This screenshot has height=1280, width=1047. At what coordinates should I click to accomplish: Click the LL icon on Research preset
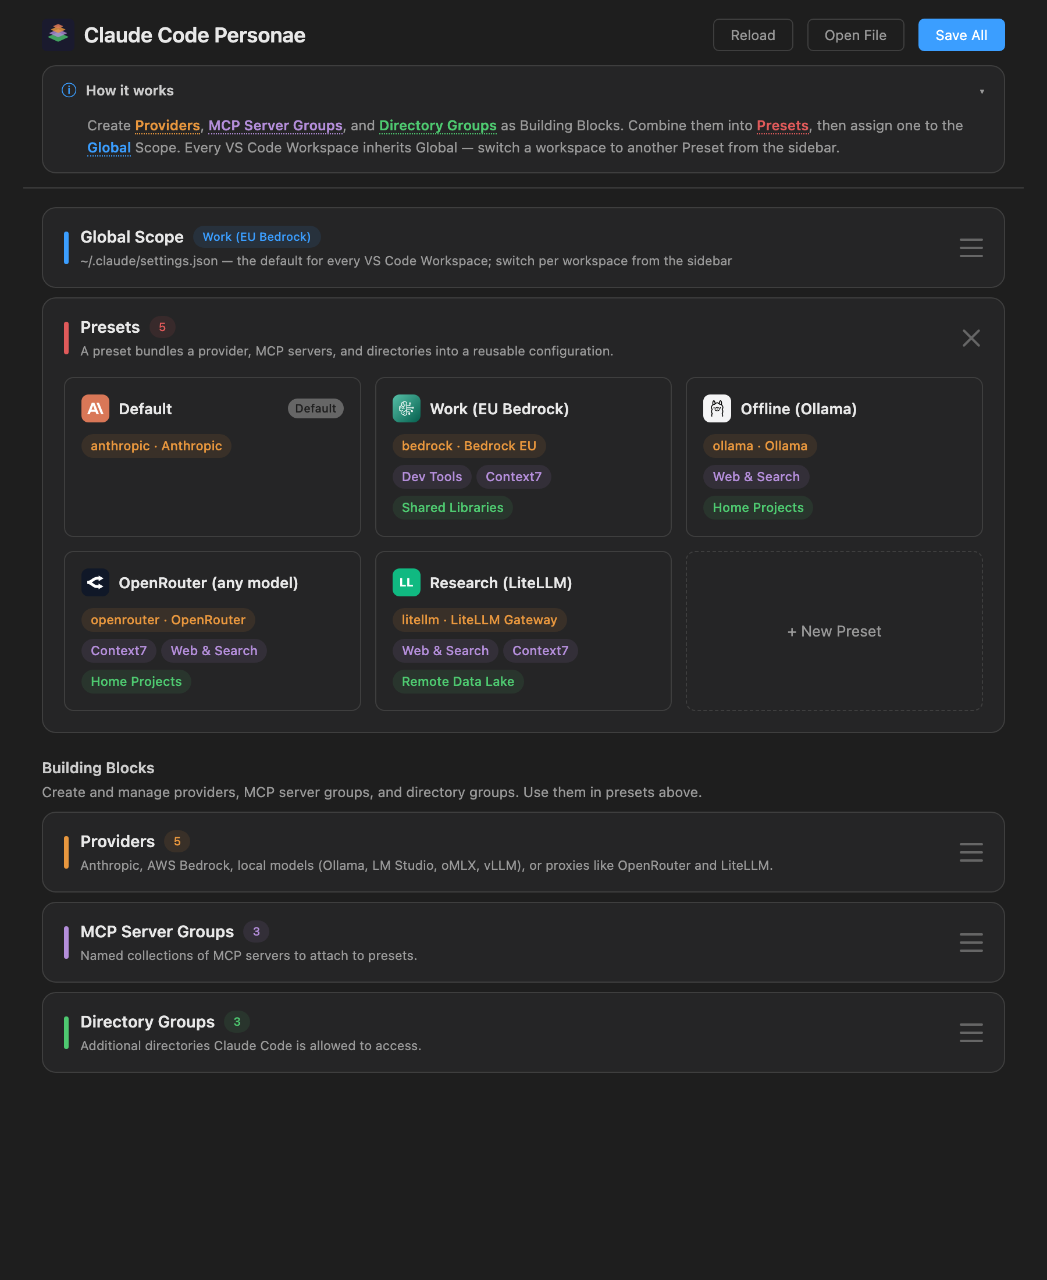tap(406, 582)
